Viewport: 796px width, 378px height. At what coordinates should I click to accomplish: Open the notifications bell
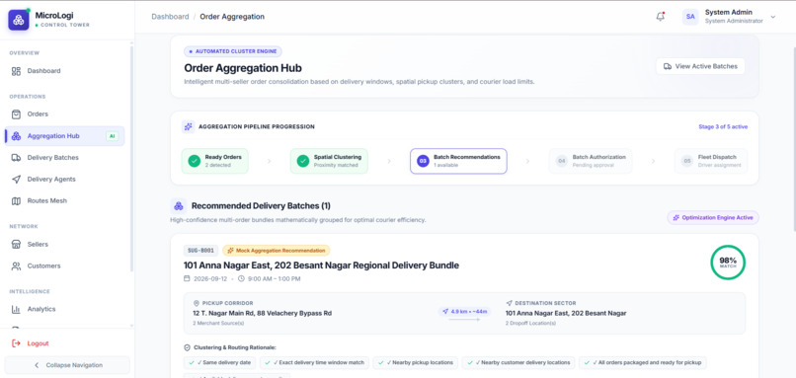660,17
